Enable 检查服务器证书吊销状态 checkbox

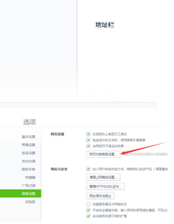[88, 204]
